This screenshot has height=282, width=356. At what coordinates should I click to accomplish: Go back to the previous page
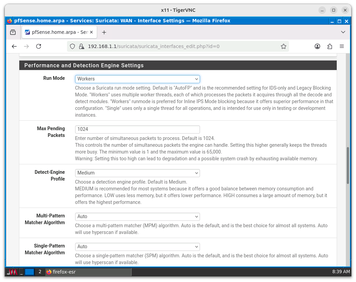(x=14, y=47)
